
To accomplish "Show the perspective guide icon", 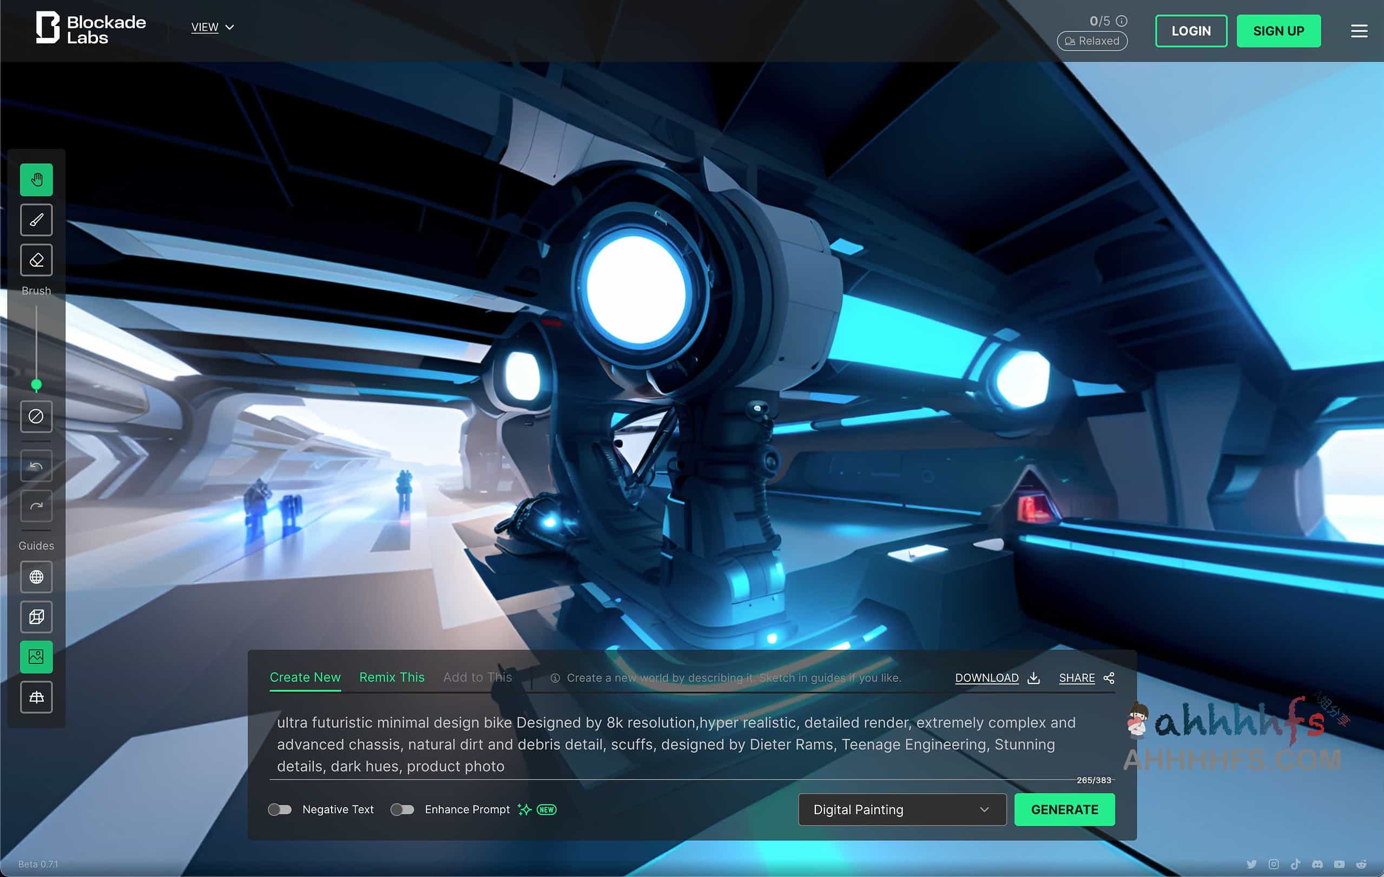I will tap(36, 697).
